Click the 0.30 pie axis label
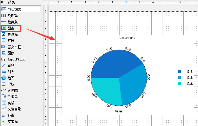Screen dimensions: 198x126 (x=128, y=49)
